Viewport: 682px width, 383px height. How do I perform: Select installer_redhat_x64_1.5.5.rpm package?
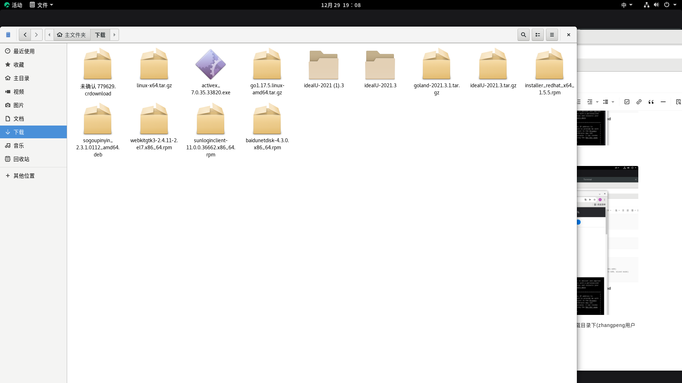pyautogui.click(x=550, y=72)
